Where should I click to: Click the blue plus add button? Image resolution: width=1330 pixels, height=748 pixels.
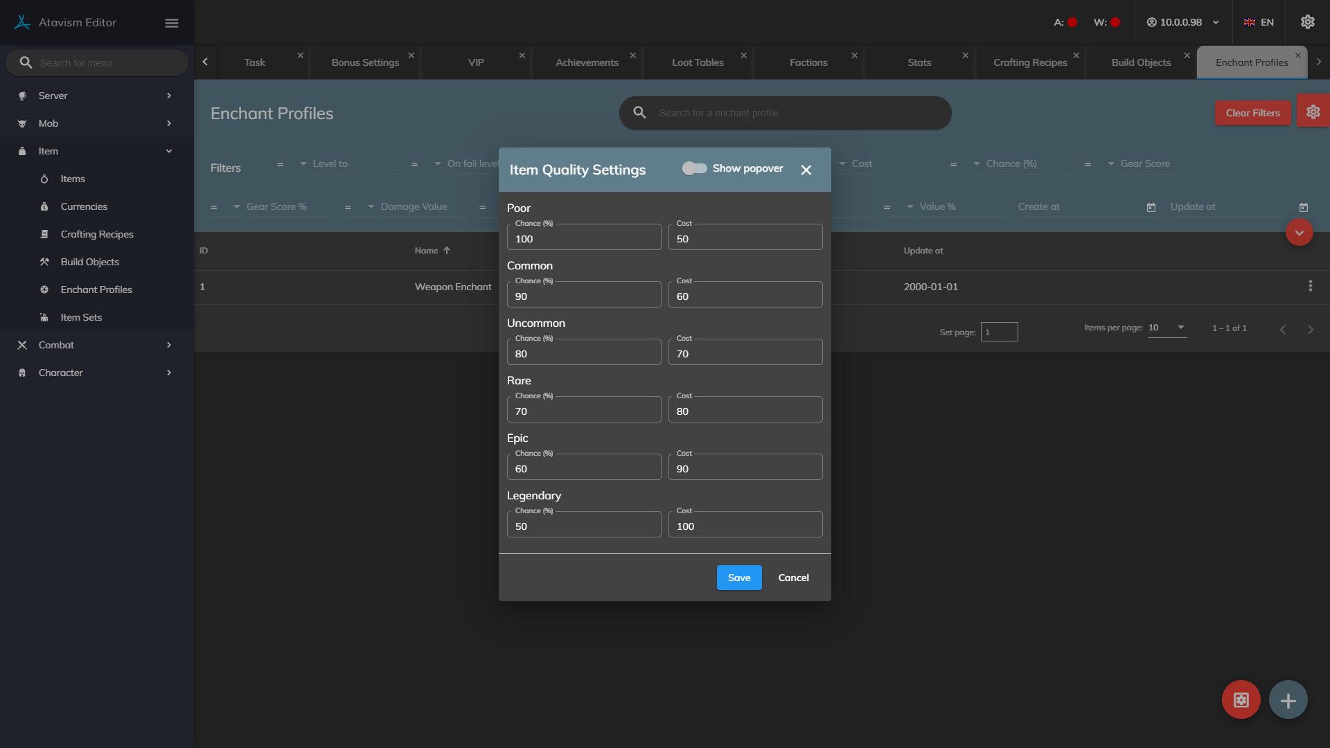[1288, 700]
